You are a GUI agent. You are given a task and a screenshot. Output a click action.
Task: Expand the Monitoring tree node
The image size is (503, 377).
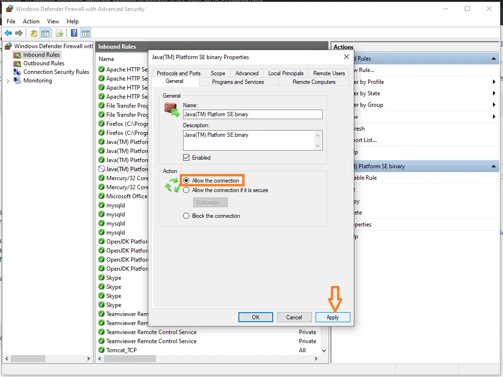(8, 81)
